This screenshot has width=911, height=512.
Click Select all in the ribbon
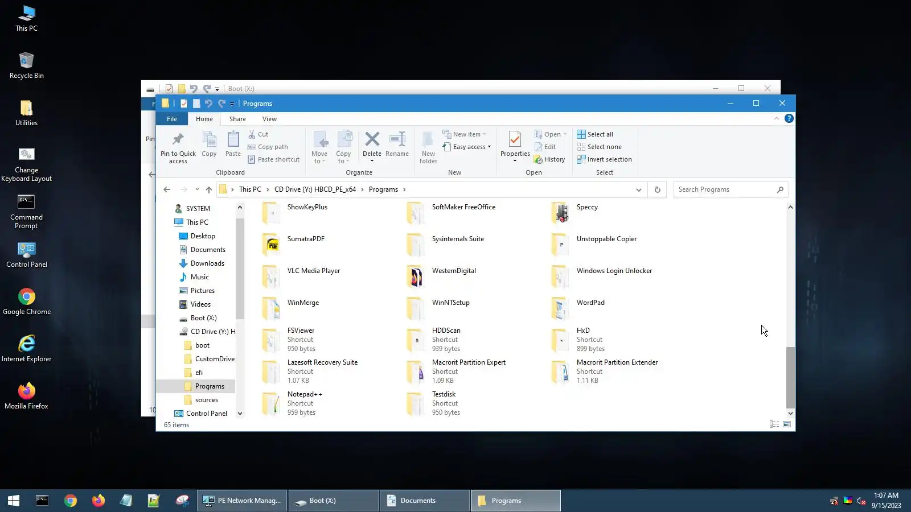[595, 134]
